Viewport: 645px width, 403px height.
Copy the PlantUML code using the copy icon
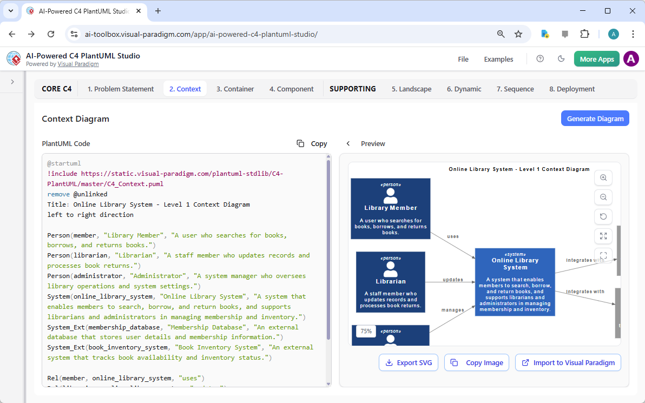(300, 143)
